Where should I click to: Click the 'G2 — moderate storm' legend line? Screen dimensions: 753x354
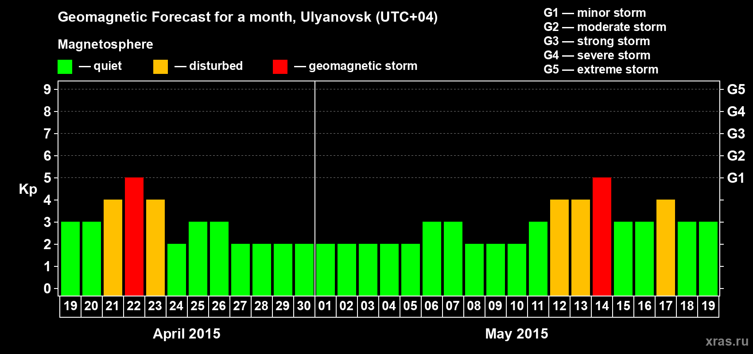tap(605, 27)
